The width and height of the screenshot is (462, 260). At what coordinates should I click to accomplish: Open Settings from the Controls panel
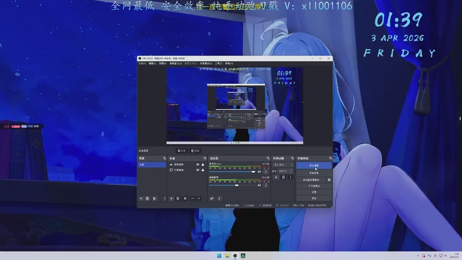pos(314,192)
